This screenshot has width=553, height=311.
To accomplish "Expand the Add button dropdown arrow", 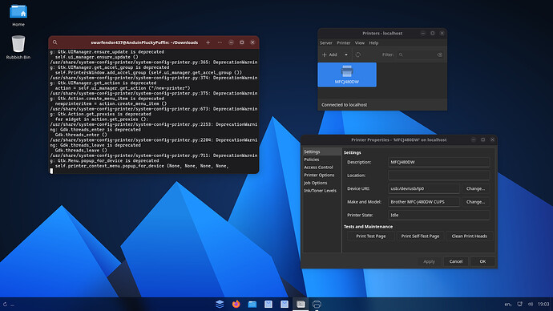I will (x=346, y=55).
